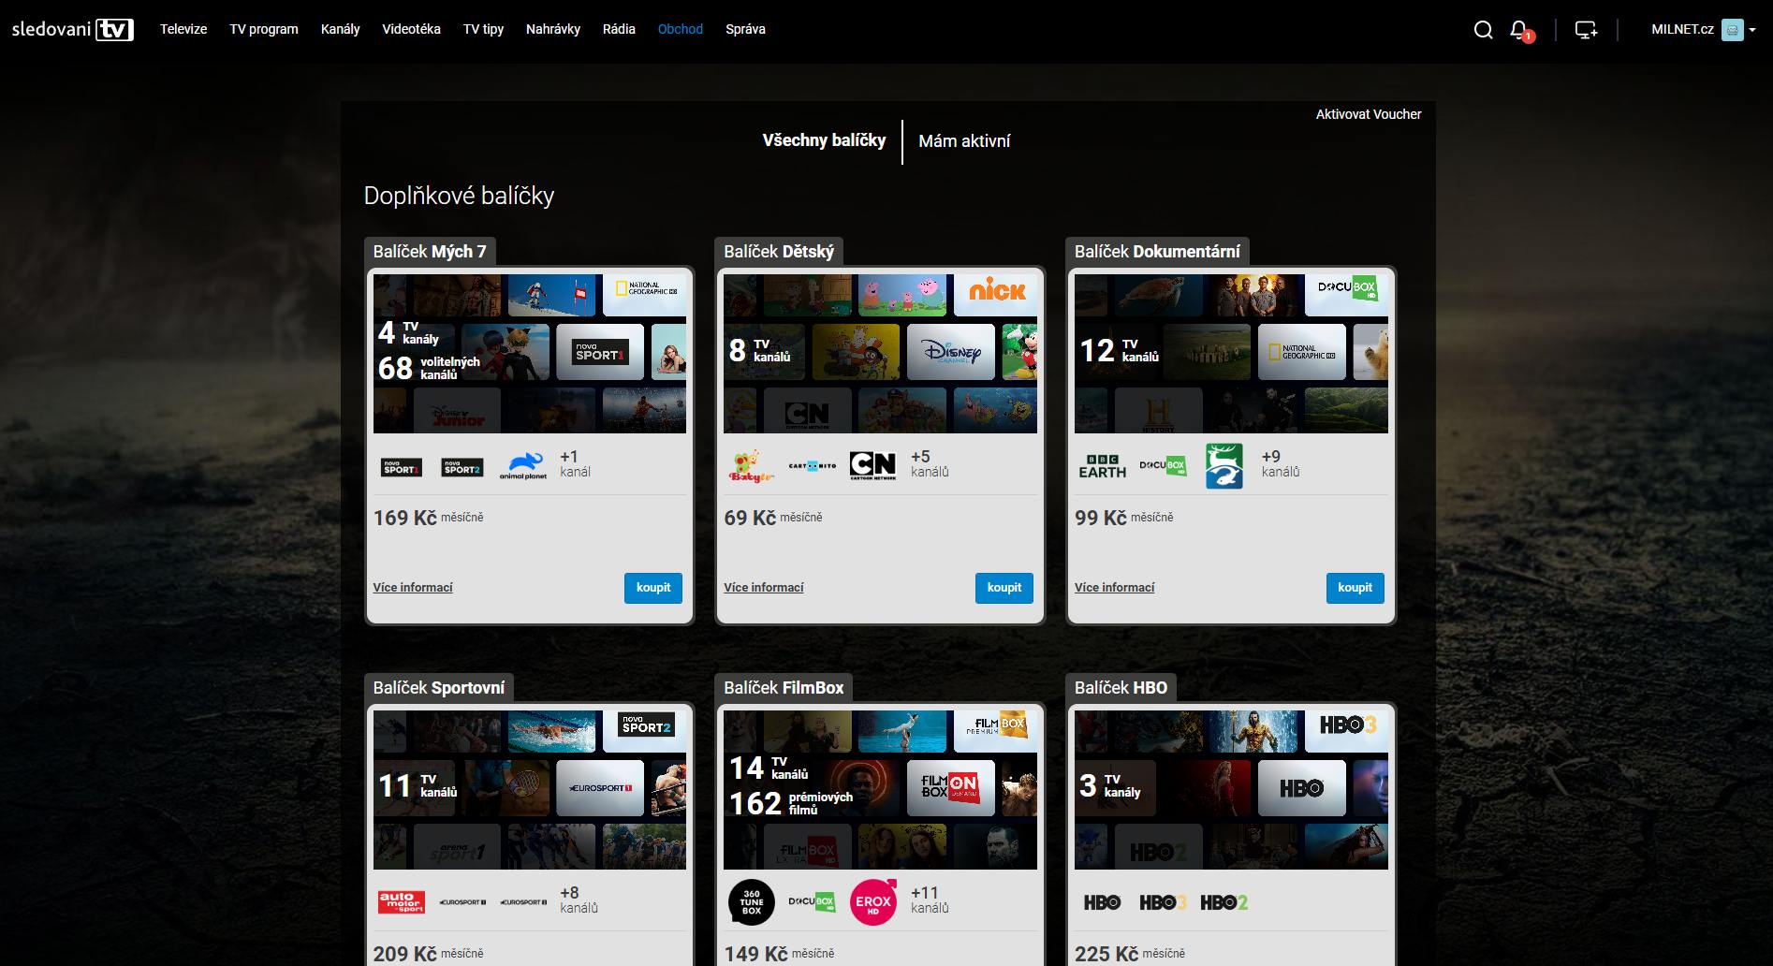Image resolution: width=1773 pixels, height=966 pixels.
Task: Open the Televize menu
Action: (x=183, y=29)
